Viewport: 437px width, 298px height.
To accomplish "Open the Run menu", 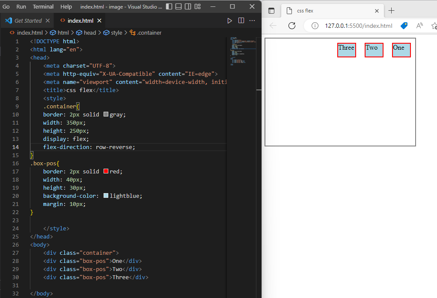I will [x=21, y=7].
